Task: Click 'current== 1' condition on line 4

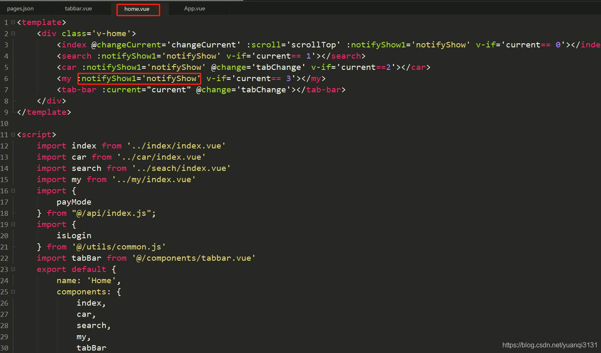Action: point(284,56)
